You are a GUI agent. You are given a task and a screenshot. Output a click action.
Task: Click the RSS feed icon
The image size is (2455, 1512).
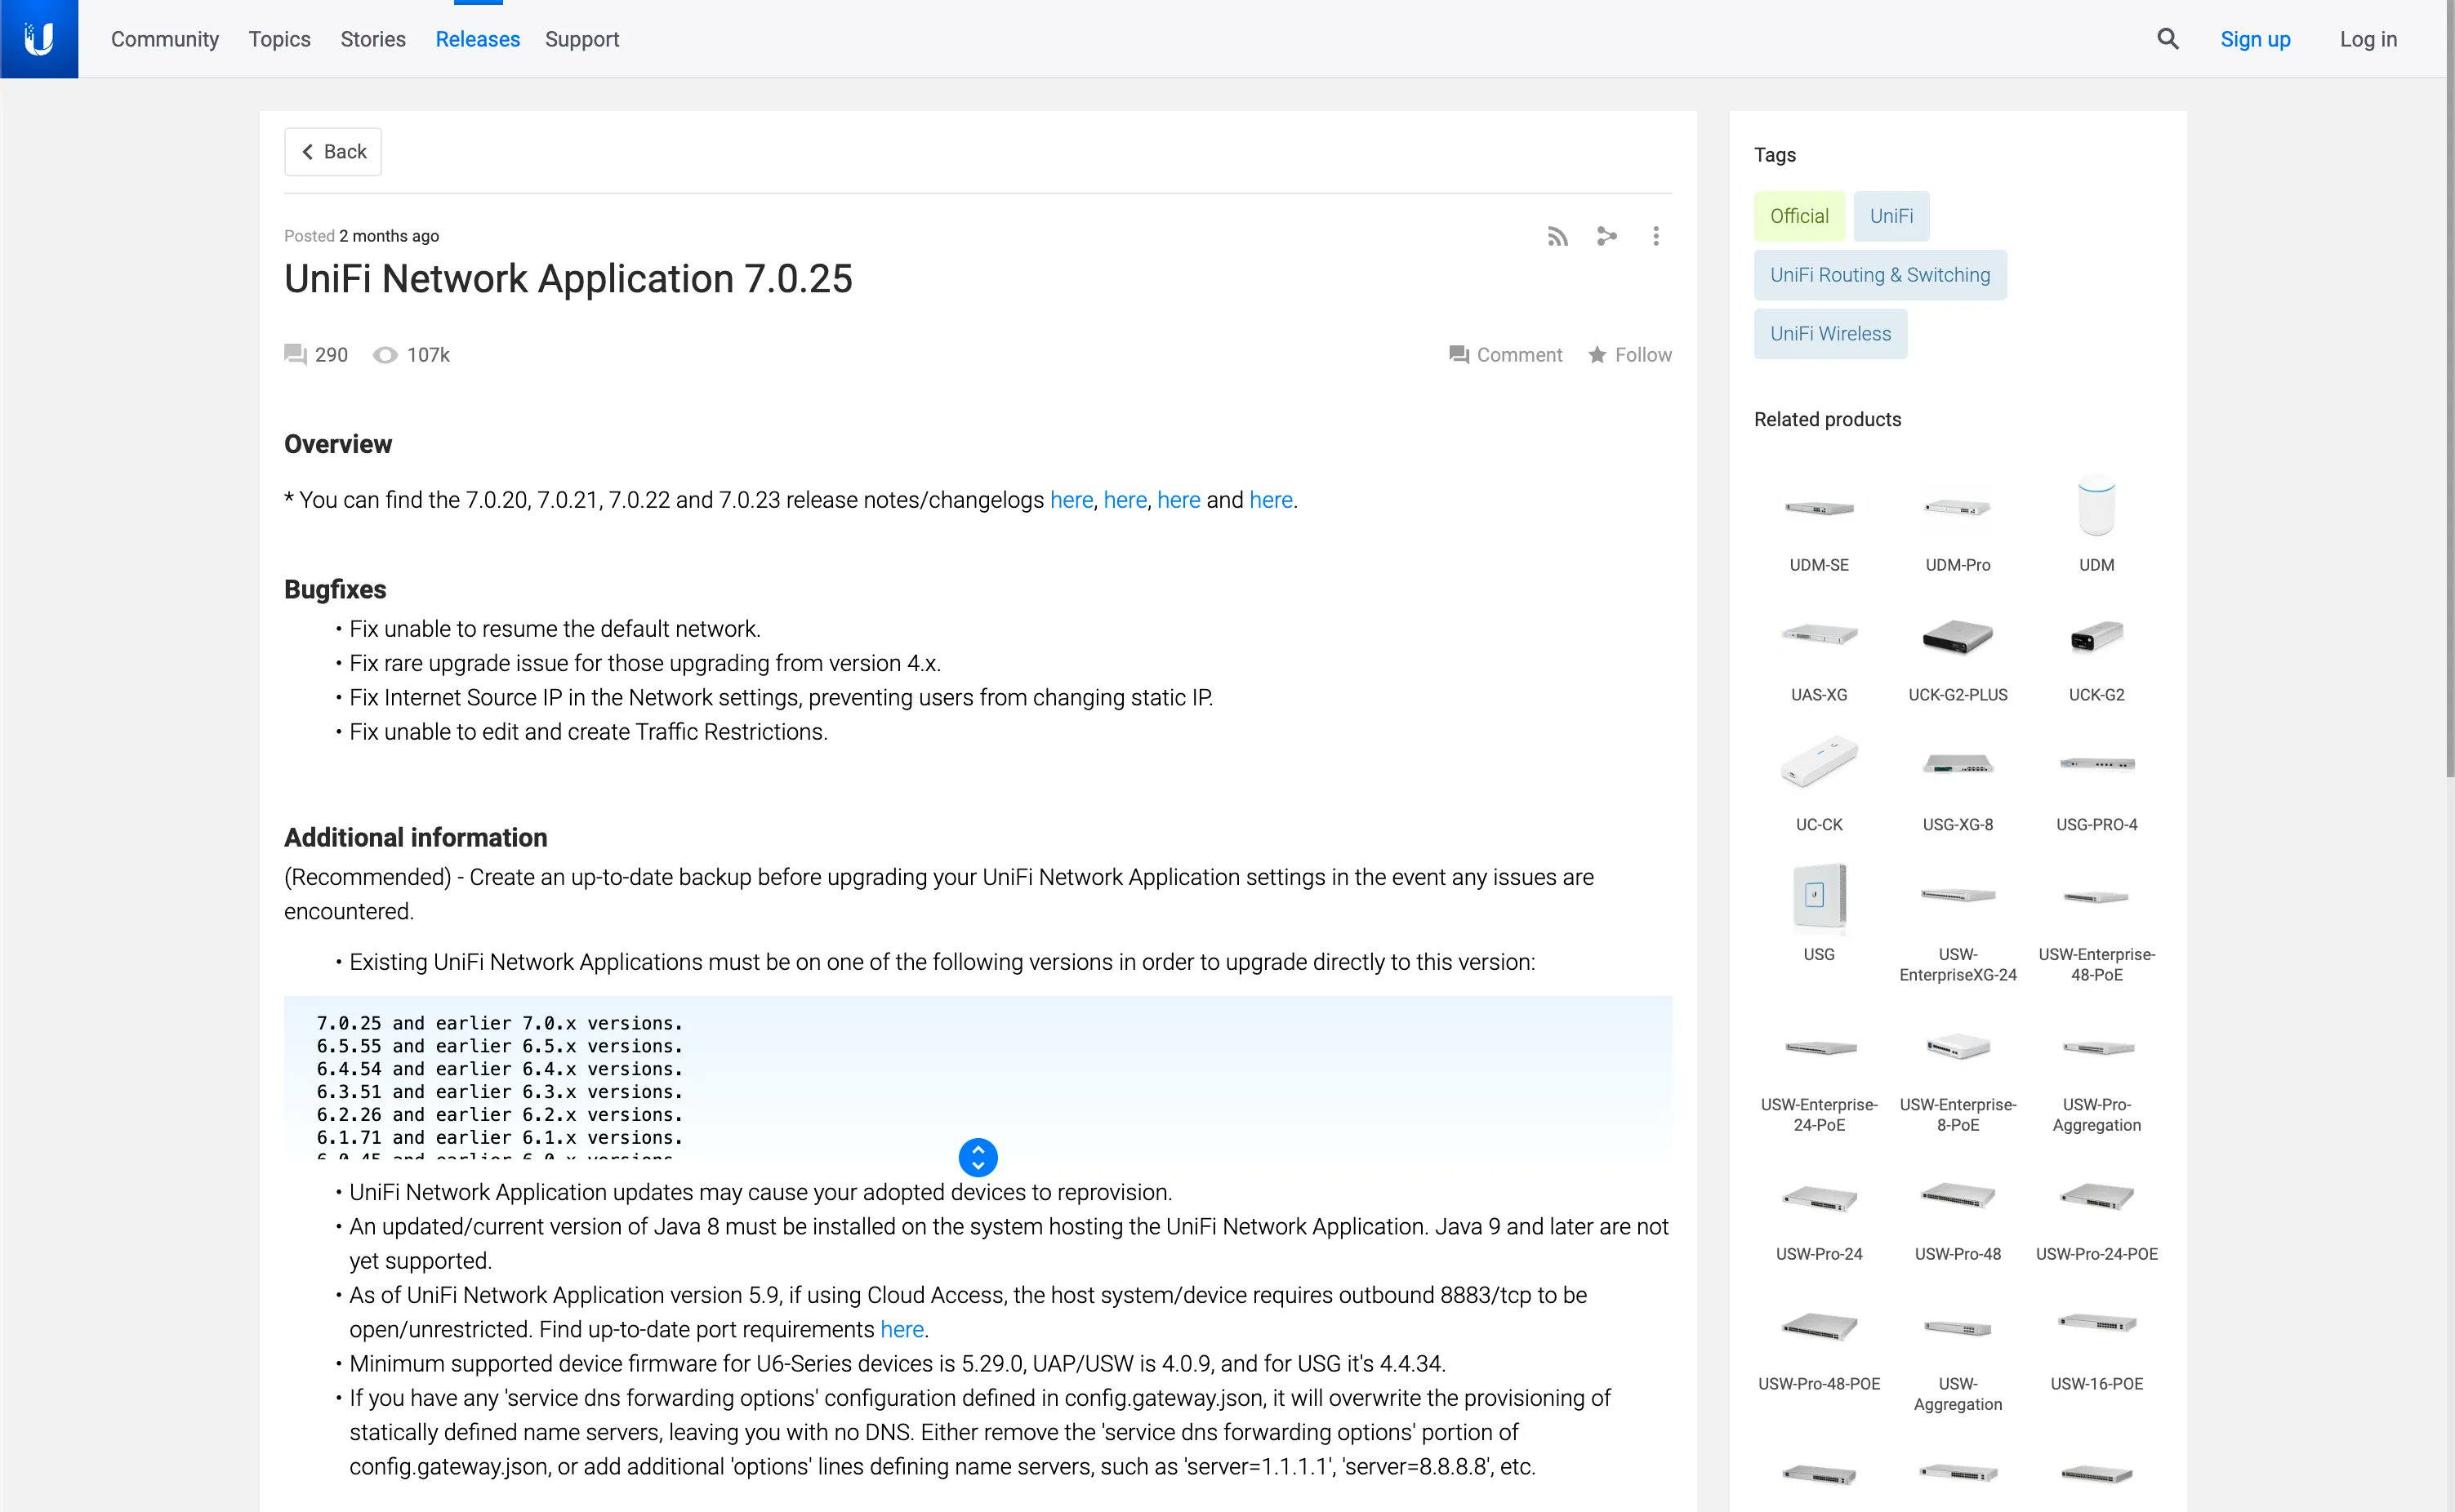tap(1557, 236)
